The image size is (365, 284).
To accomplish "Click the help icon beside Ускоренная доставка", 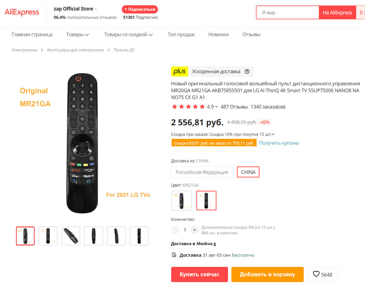I will [247, 71].
